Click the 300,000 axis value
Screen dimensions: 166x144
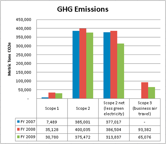pos(24,46)
